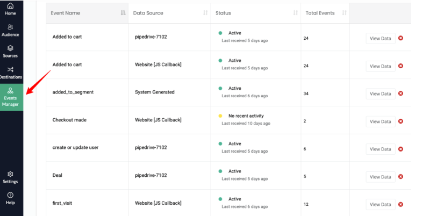Click the Checkout made event name
The height and width of the screenshot is (216, 444).
click(x=69, y=120)
